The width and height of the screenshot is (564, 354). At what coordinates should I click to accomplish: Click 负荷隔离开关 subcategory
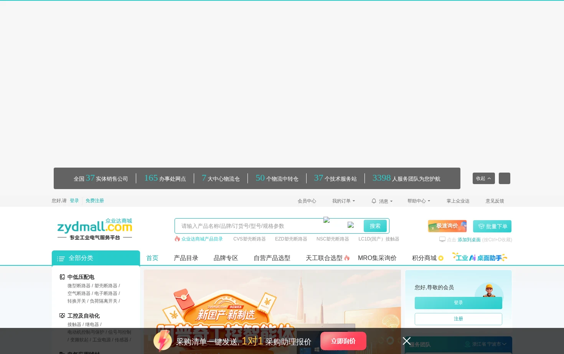click(x=104, y=301)
